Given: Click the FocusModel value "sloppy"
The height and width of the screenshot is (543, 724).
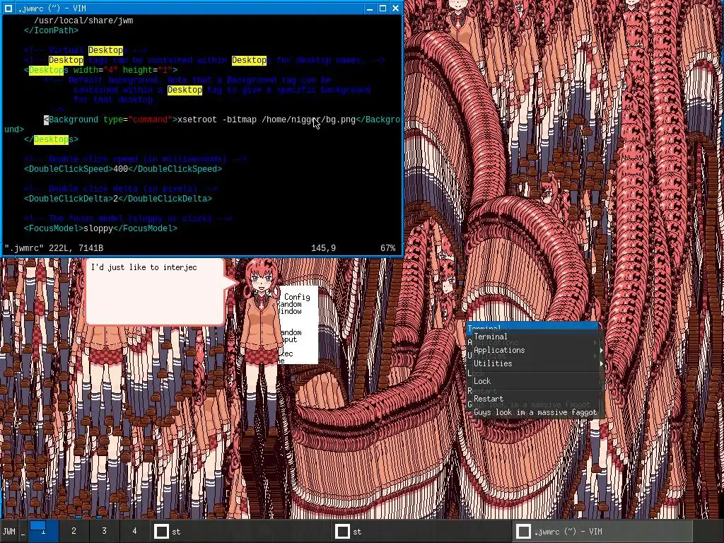Looking at the screenshot, I should (98, 228).
